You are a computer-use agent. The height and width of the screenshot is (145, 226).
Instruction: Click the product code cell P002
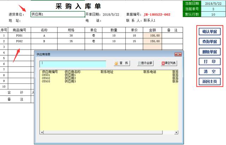pos(19,41)
